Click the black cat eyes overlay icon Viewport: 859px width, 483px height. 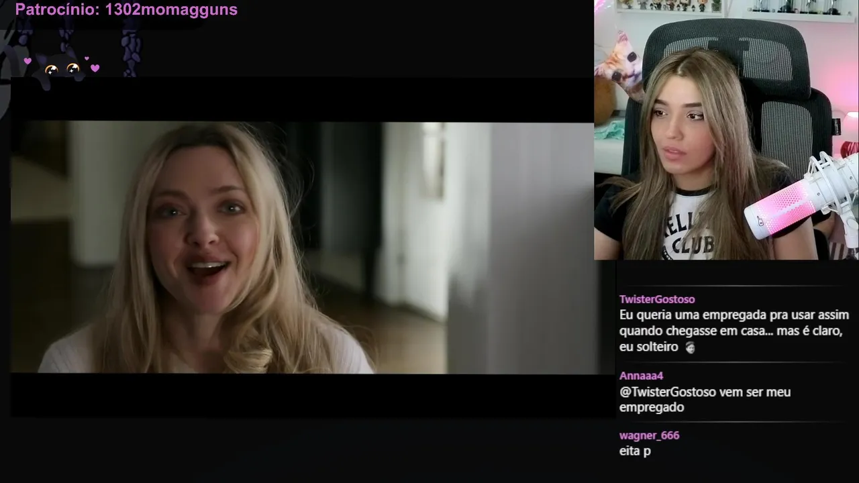tap(62, 68)
